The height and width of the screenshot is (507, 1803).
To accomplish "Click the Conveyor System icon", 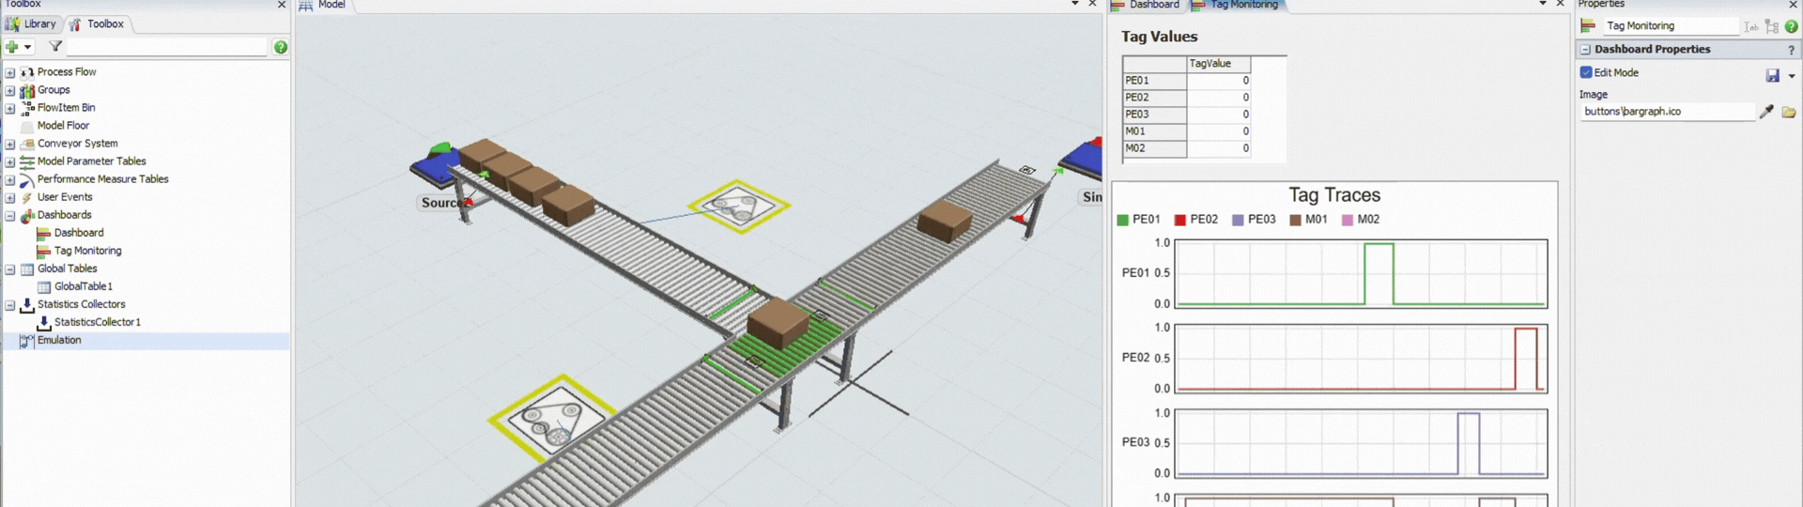I will pyautogui.click(x=27, y=145).
